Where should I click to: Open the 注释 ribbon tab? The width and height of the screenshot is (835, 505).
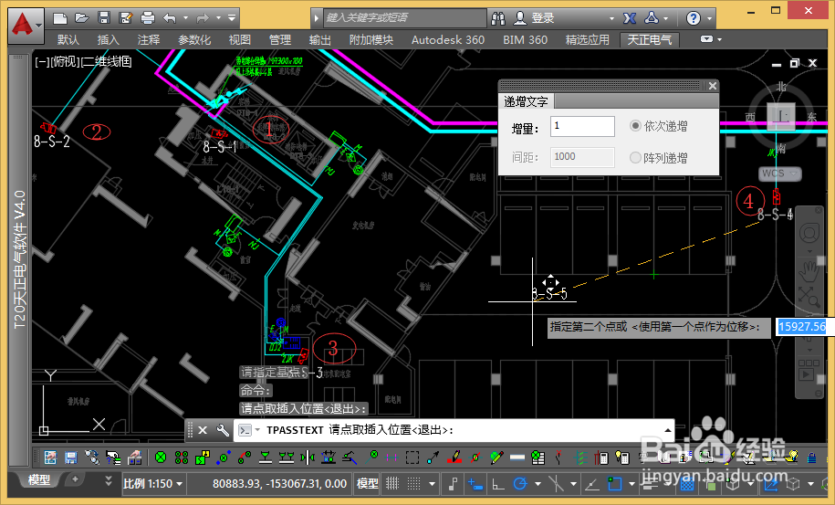coord(148,40)
